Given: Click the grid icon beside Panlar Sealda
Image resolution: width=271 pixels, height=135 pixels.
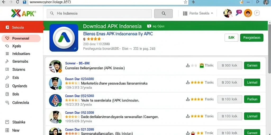Looking at the screenshot, I should tap(185, 13).
